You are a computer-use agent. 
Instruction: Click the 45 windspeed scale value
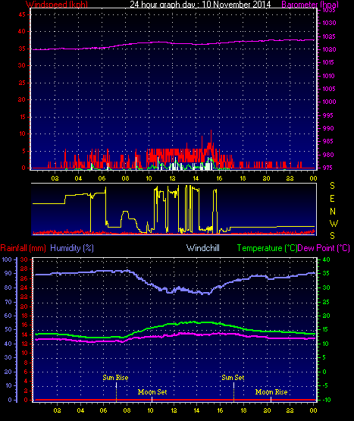pos(22,14)
